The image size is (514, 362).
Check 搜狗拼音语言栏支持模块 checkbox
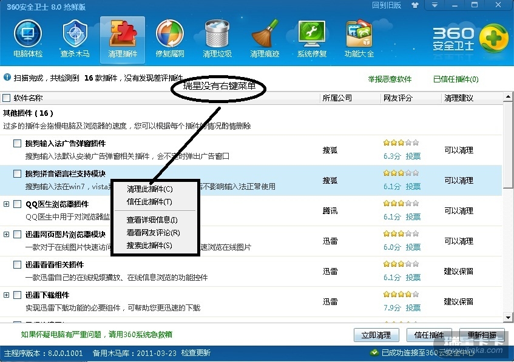tap(17, 173)
